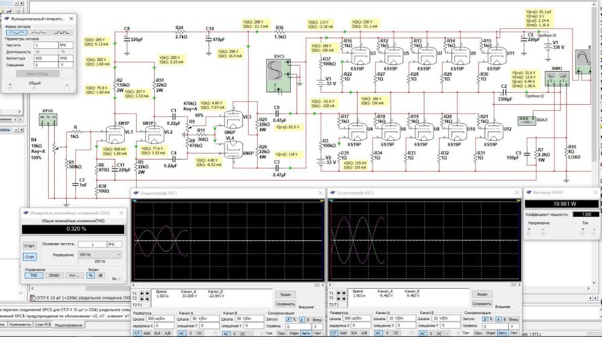
Task: Click Сохранить button in XSC1 oscilloscope
Action: point(285,304)
